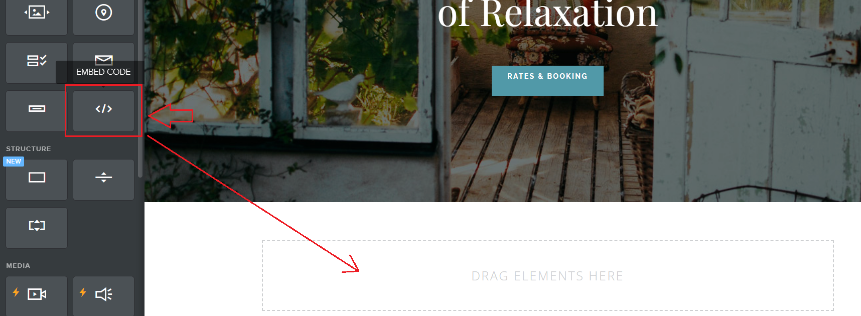Select the survey form checklist element

click(x=37, y=62)
